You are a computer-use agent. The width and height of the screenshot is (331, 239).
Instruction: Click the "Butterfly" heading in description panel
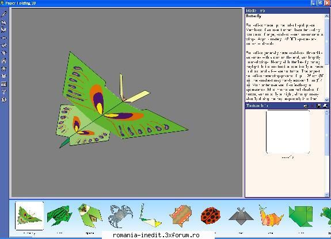point(253,16)
